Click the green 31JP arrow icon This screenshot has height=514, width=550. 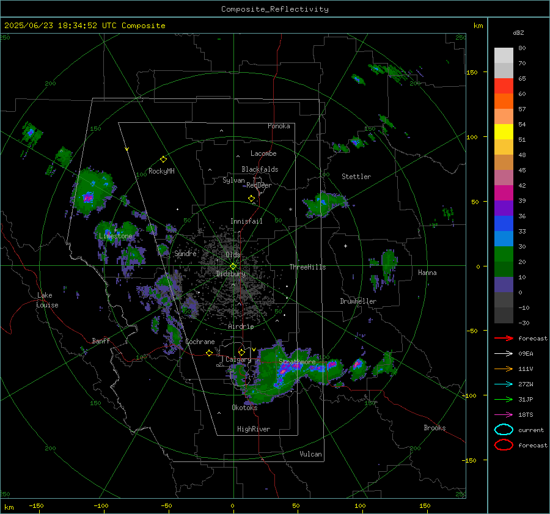coord(504,399)
